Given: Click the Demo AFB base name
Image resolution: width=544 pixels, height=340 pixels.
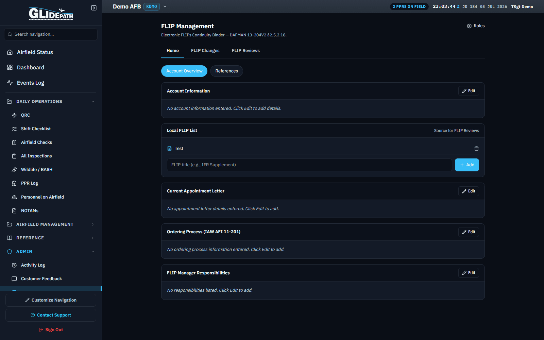Looking at the screenshot, I should point(127,6).
